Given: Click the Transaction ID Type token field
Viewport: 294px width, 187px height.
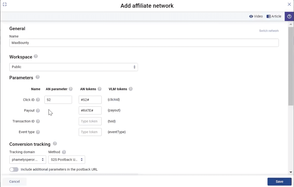Looking at the screenshot, I should (90, 121).
